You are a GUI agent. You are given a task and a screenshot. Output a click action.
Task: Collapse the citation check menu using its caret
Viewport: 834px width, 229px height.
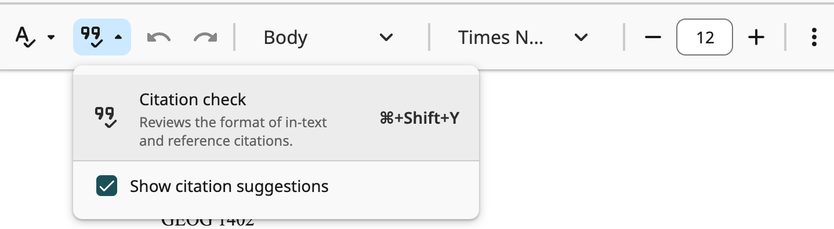coord(118,38)
